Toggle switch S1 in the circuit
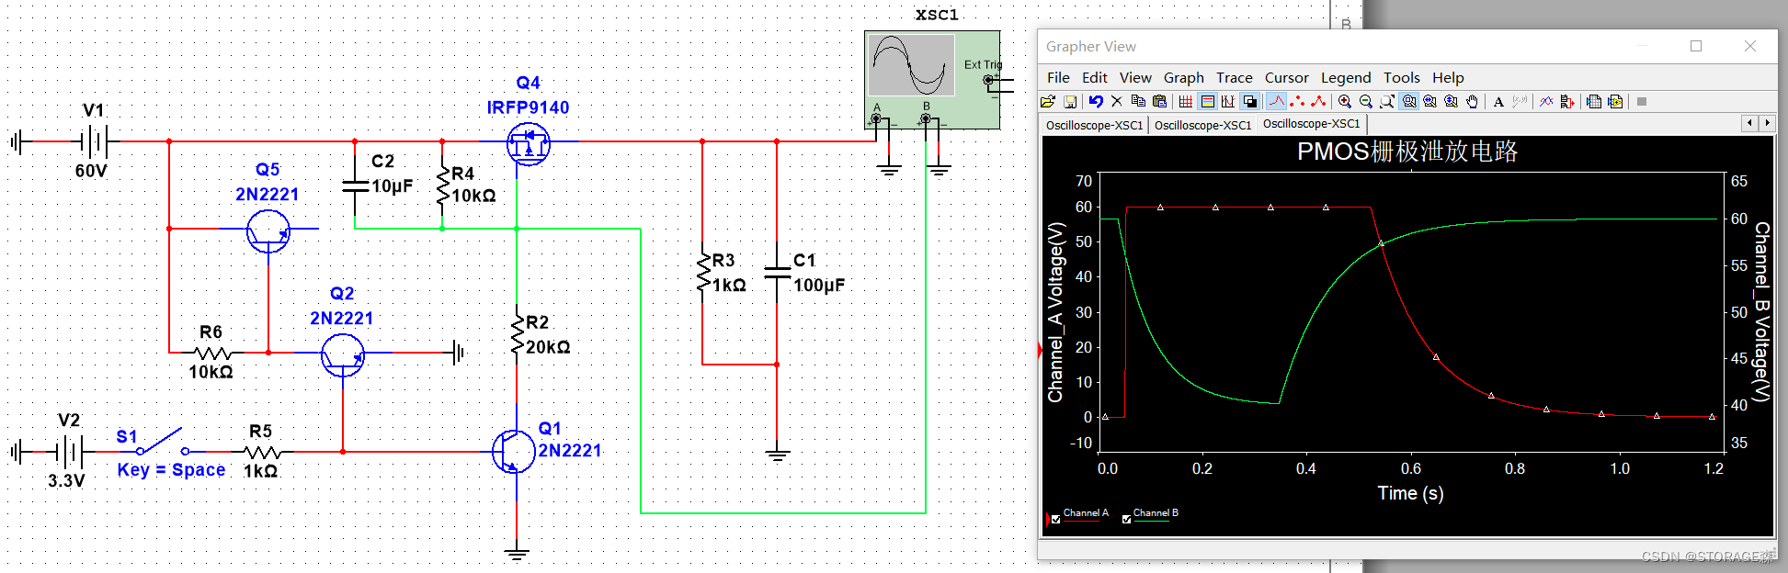This screenshot has height=573, width=1788. tap(162, 442)
